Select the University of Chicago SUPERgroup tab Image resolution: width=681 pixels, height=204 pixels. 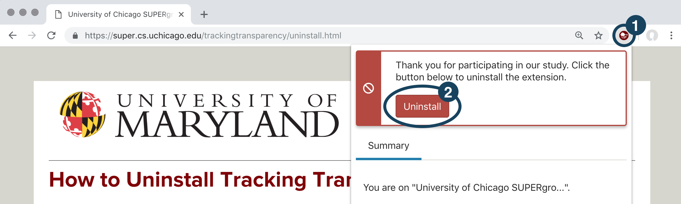117,14
